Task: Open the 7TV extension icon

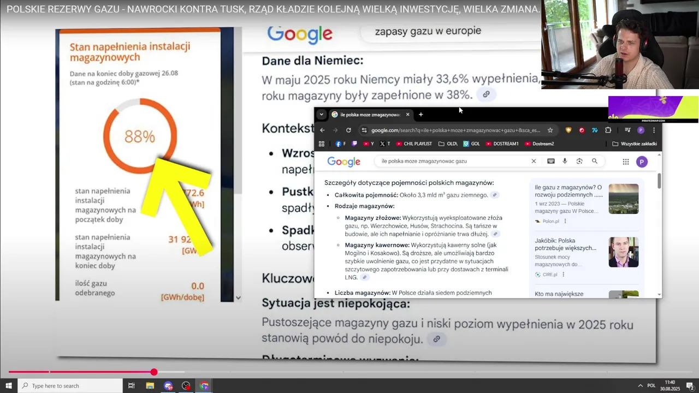Action: [595, 130]
